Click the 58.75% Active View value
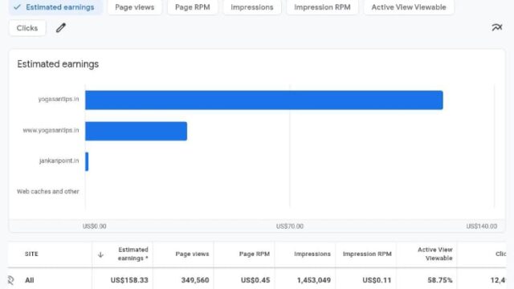 (x=440, y=280)
